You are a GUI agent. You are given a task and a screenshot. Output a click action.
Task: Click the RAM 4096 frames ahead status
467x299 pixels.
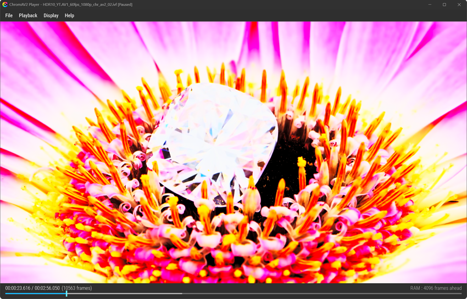pyautogui.click(x=436, y=288)
